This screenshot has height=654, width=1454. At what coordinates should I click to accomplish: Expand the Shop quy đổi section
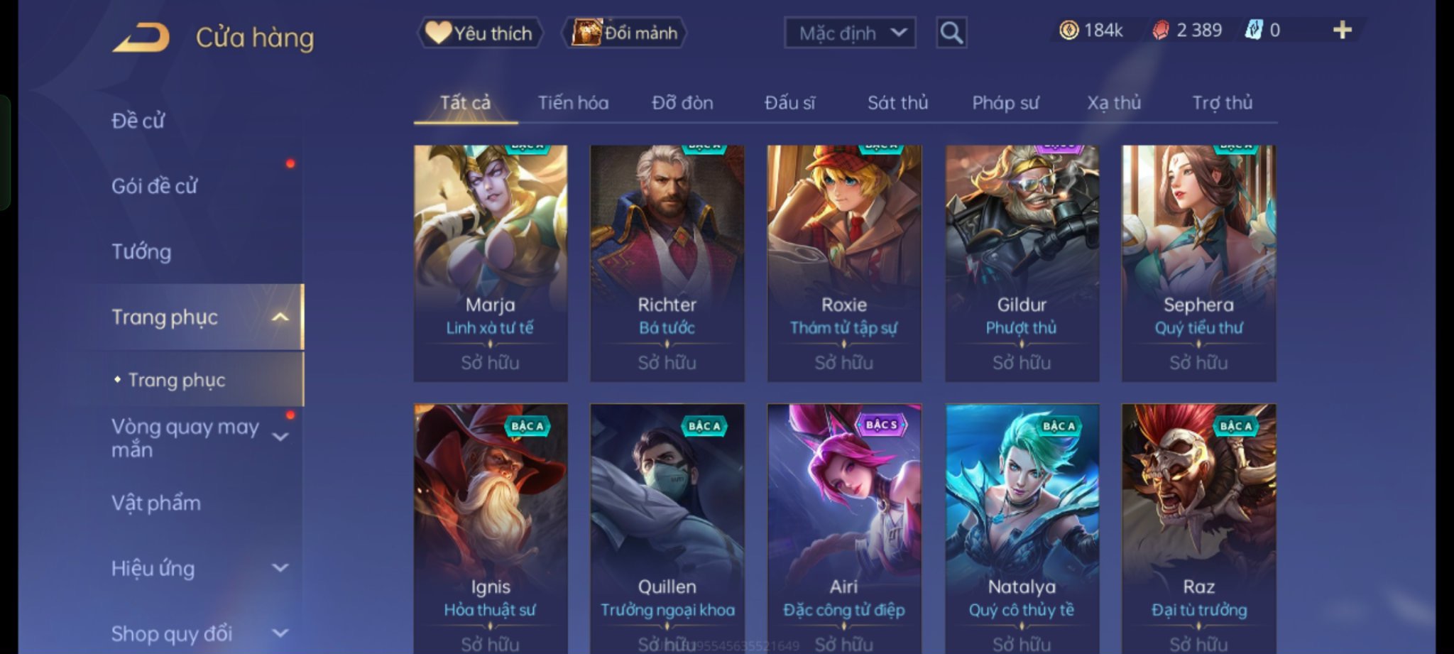pos(280,633)
